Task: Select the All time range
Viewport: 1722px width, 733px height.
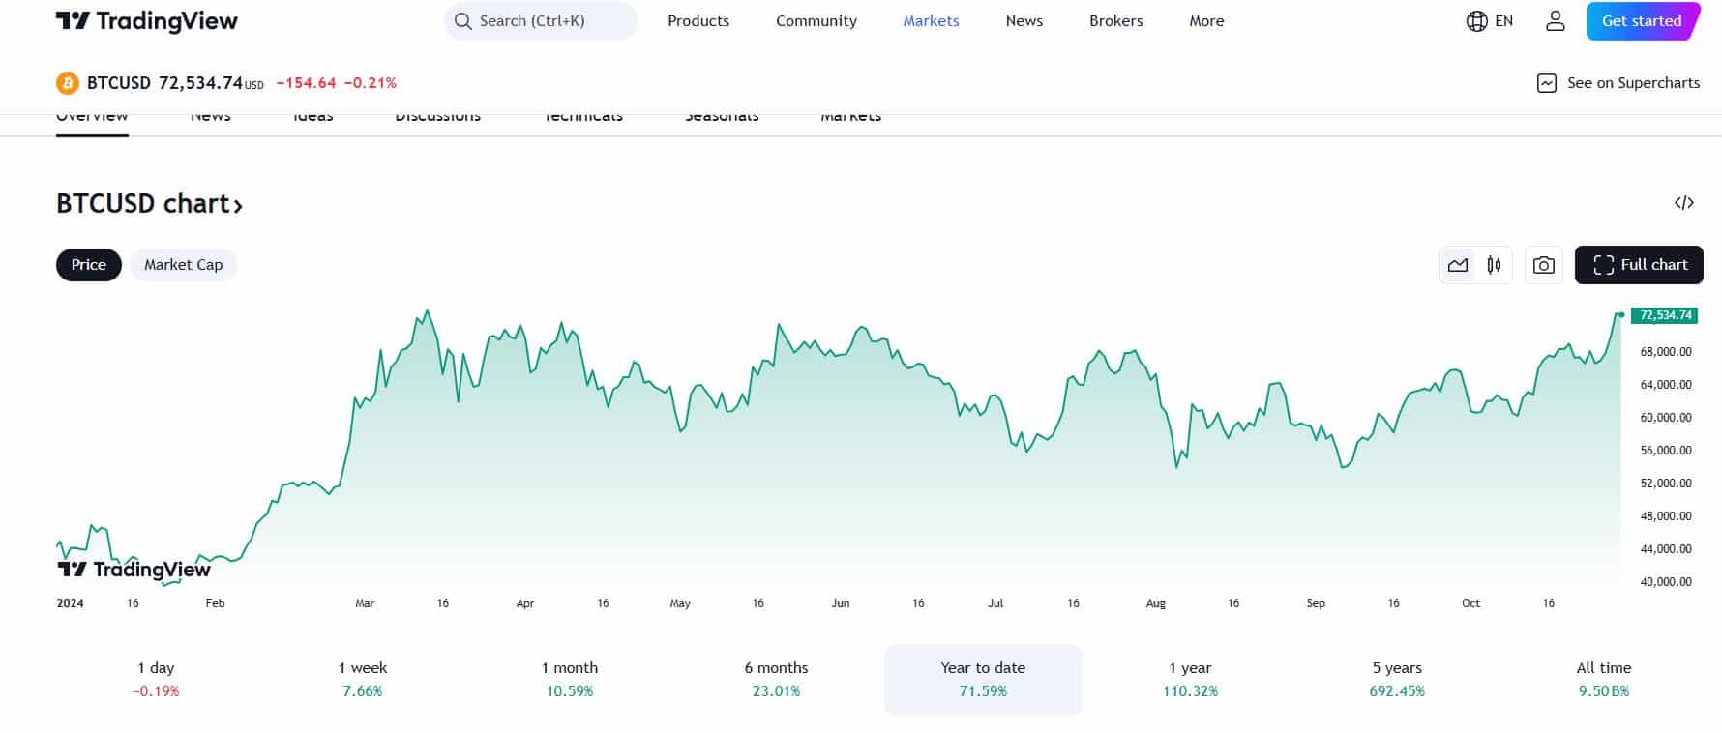Action: pyautogui.click(x=1604, y=680)
